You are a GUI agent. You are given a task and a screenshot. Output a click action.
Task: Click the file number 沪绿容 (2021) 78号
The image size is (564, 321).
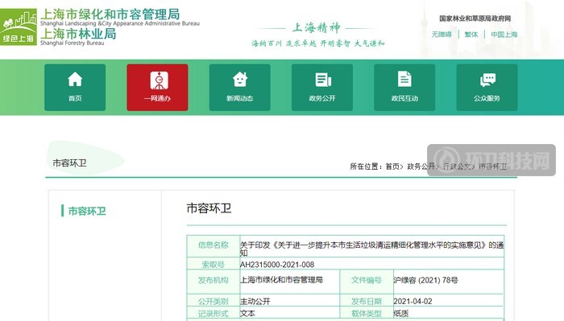click(x=425, y=280)
